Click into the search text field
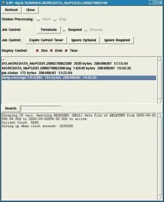The image size is (164, 202). (x=41, y=109)
